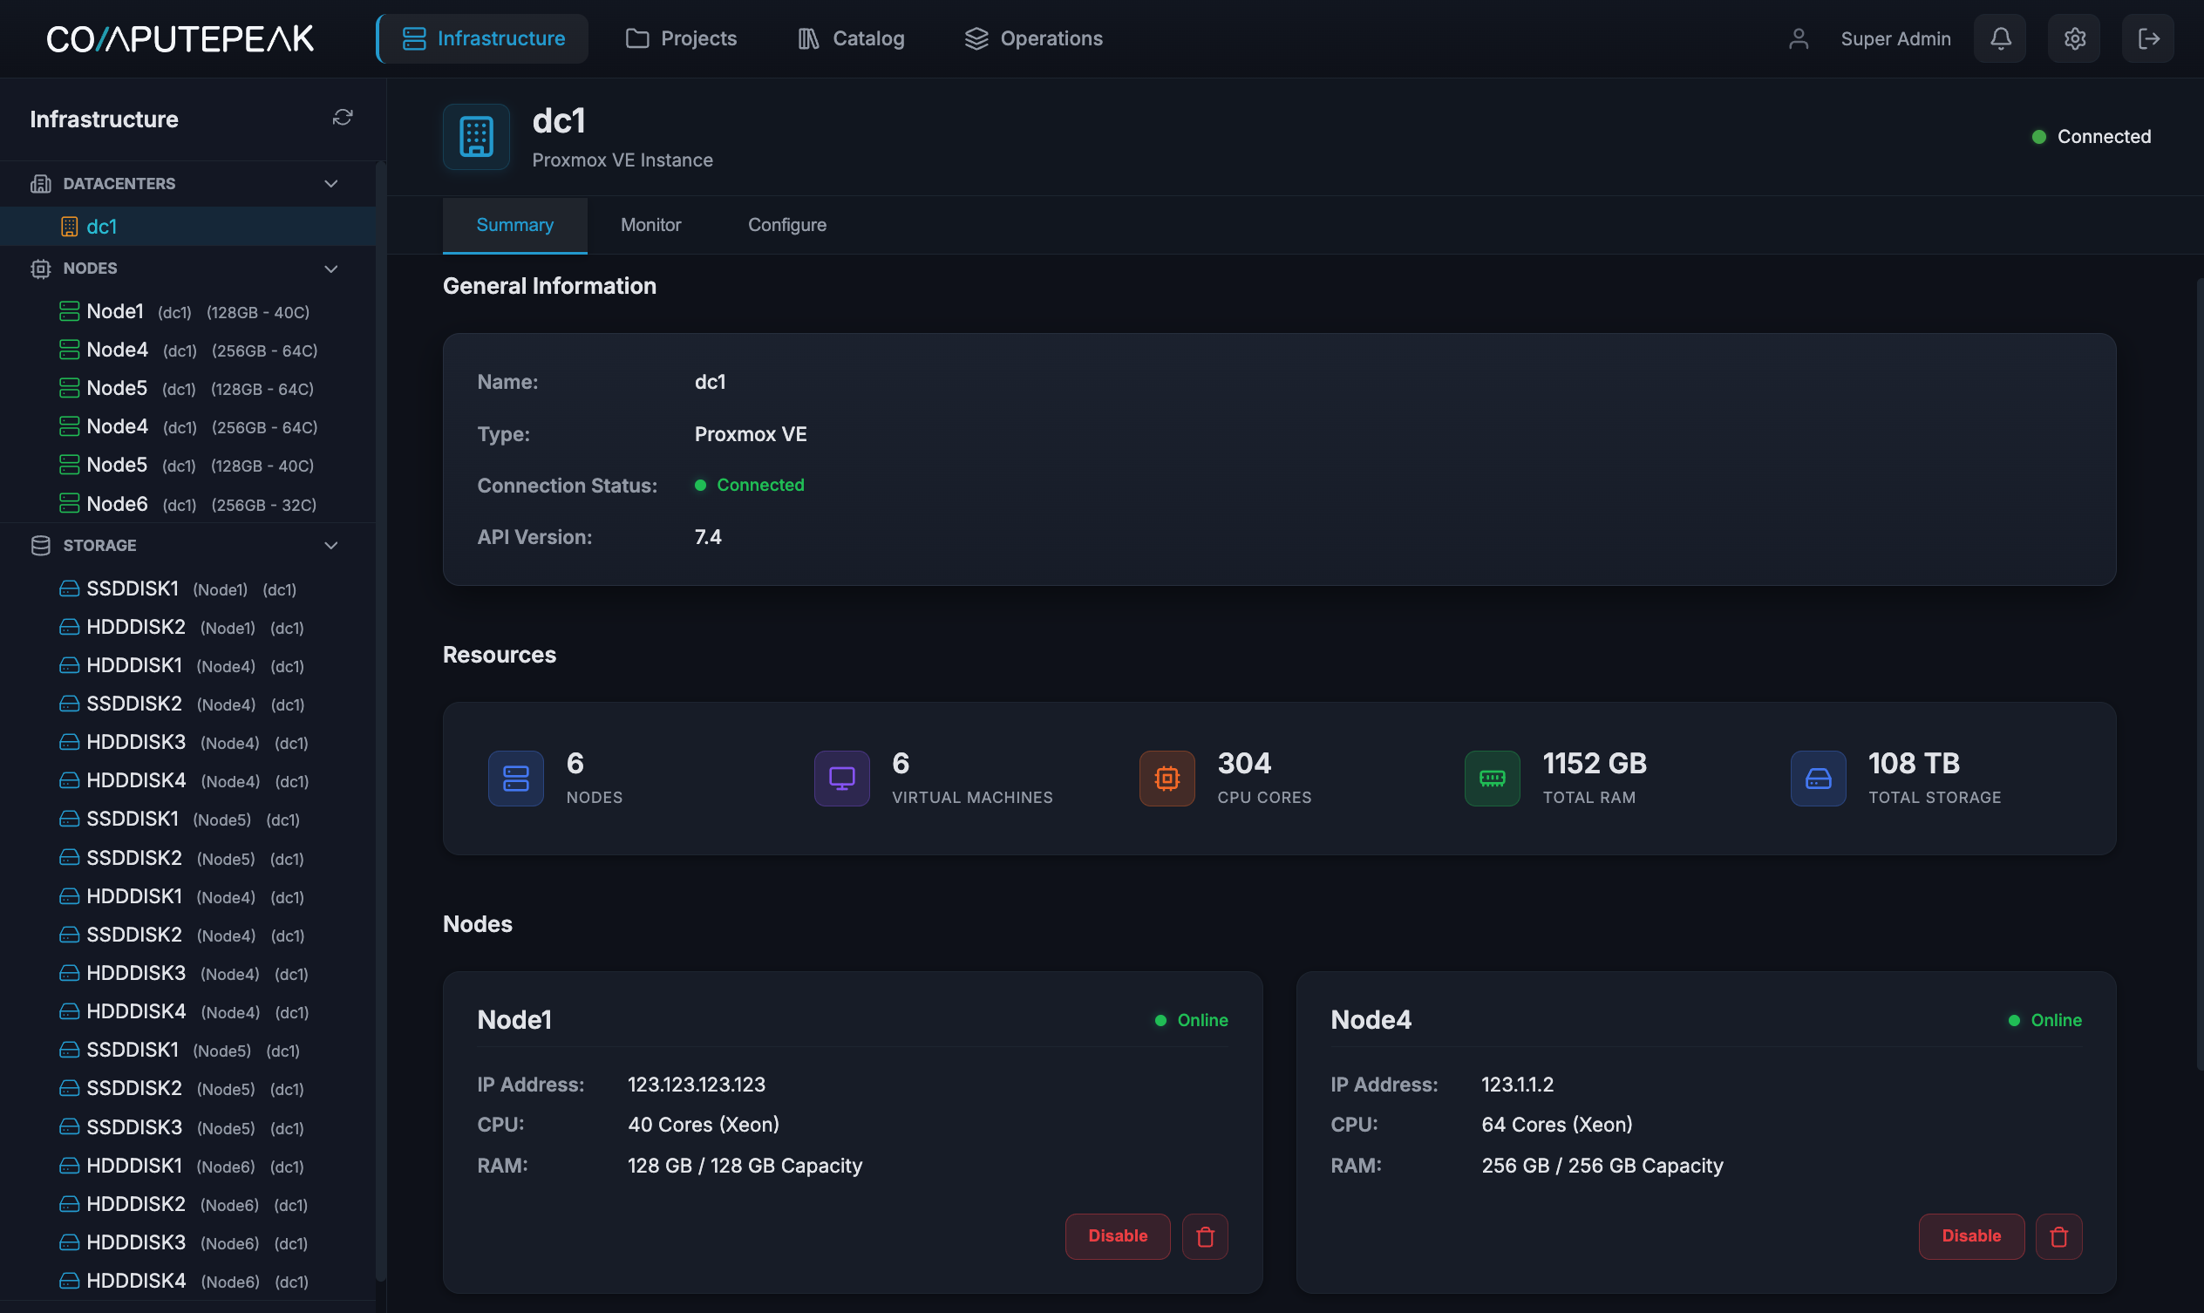Click the CPU cores icon in Resources
Viewport: 2204px width, 1313px height.
pyautogui.click(x=1167, y=778)
